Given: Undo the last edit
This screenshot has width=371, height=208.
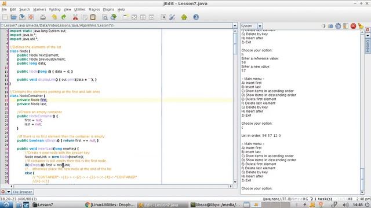Looking at the screenshot, I should click(x=54, y=17).
